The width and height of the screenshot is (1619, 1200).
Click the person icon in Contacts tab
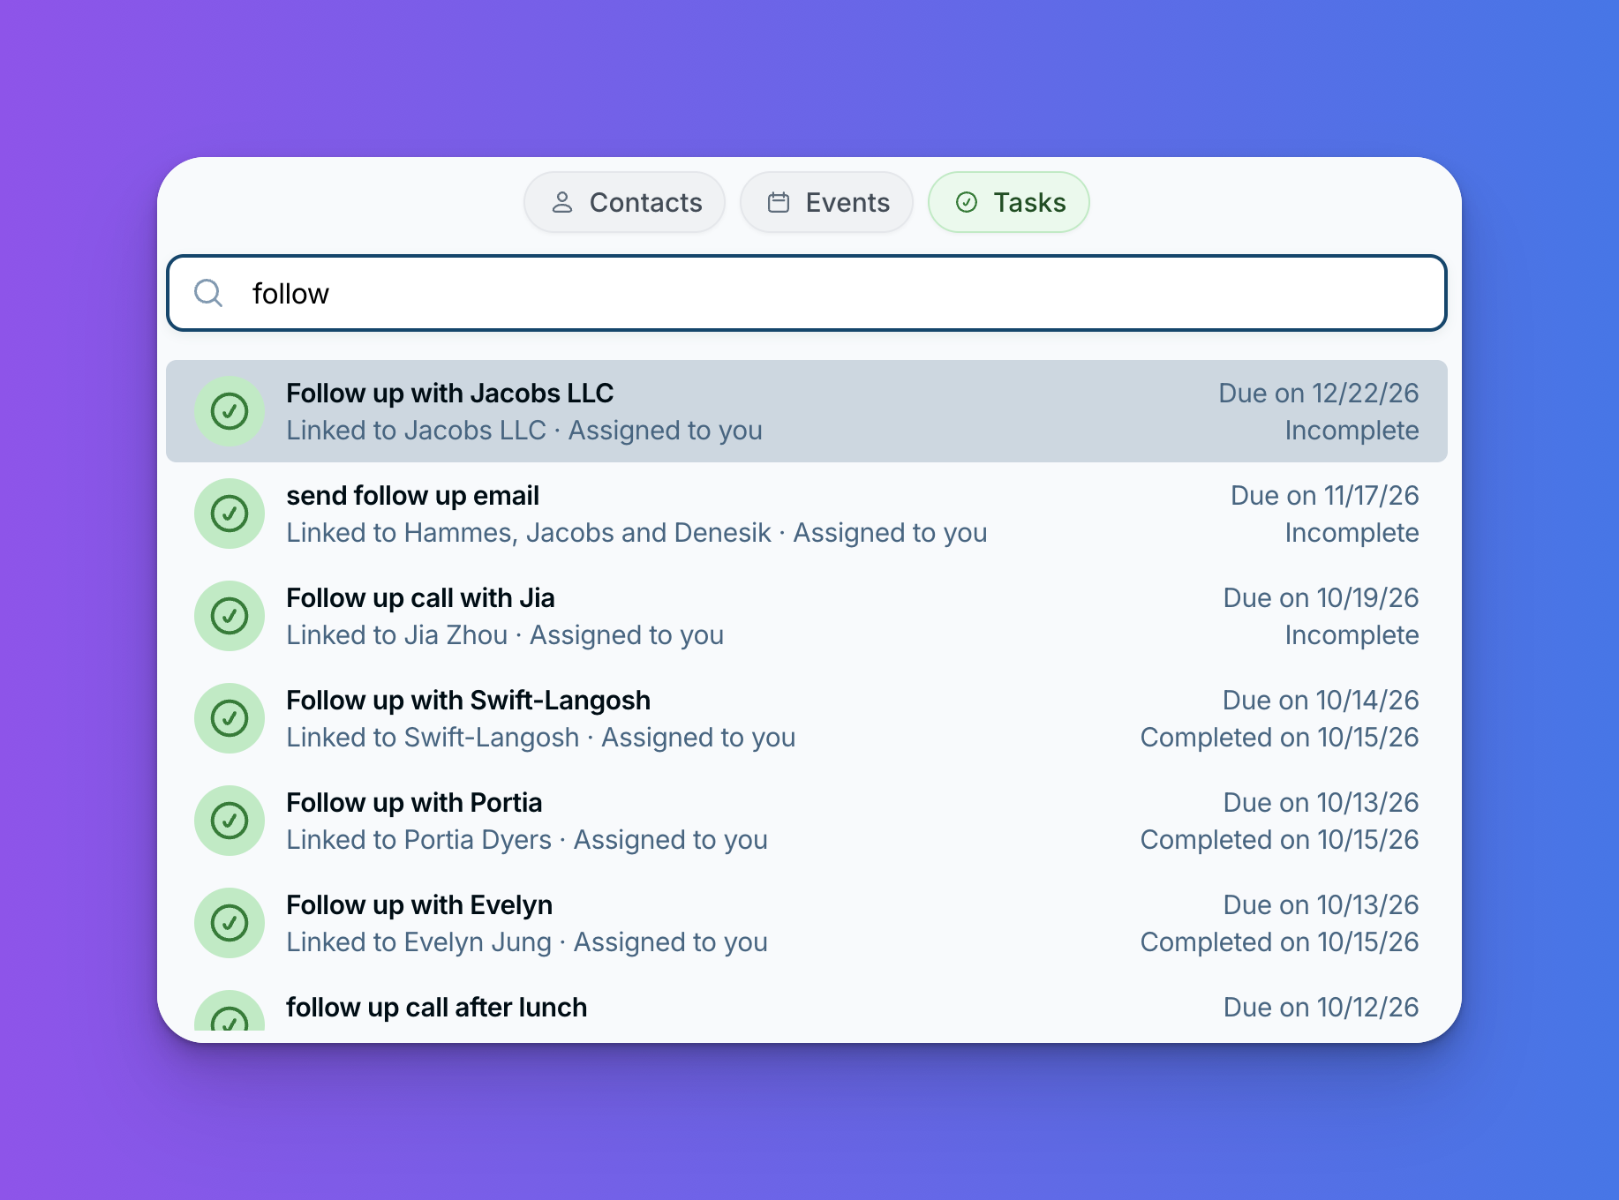pos(562,203)
